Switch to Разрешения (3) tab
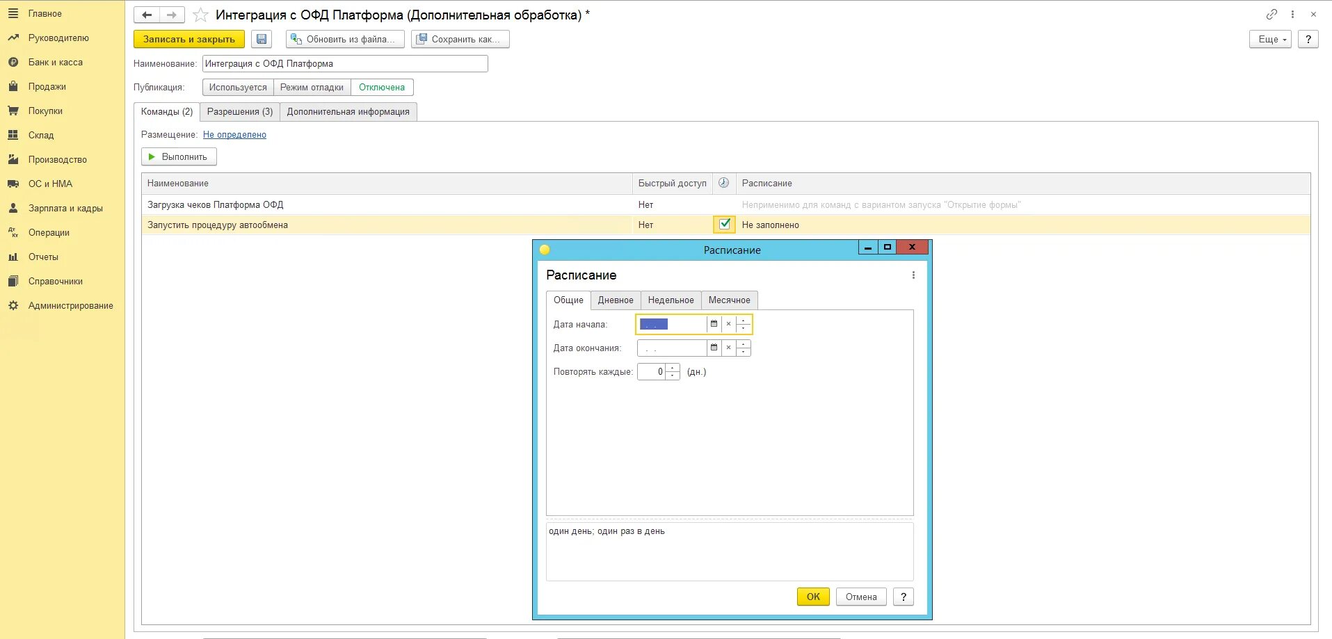Viewport: 1332px width, 639px height. tap(240, 111)
